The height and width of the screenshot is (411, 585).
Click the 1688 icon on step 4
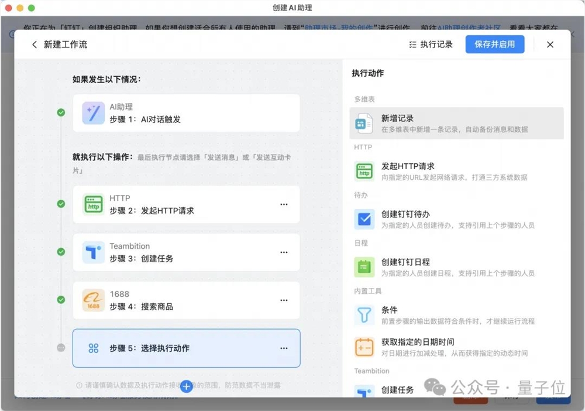pos(93,300)
